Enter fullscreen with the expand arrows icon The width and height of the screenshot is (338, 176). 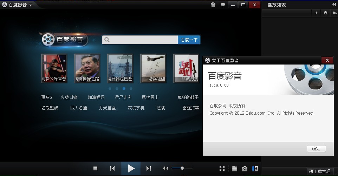[222, 169]
